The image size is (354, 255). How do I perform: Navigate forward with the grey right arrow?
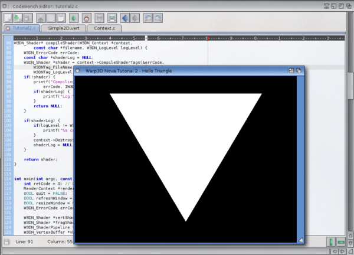click(x=135, y=18)
